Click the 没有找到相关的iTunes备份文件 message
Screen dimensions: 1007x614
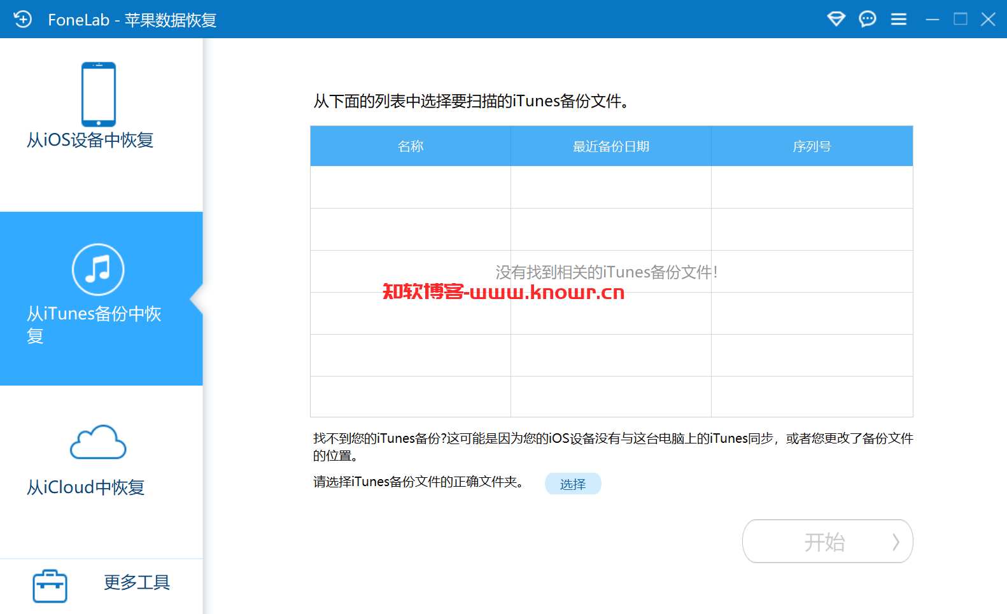607,272
